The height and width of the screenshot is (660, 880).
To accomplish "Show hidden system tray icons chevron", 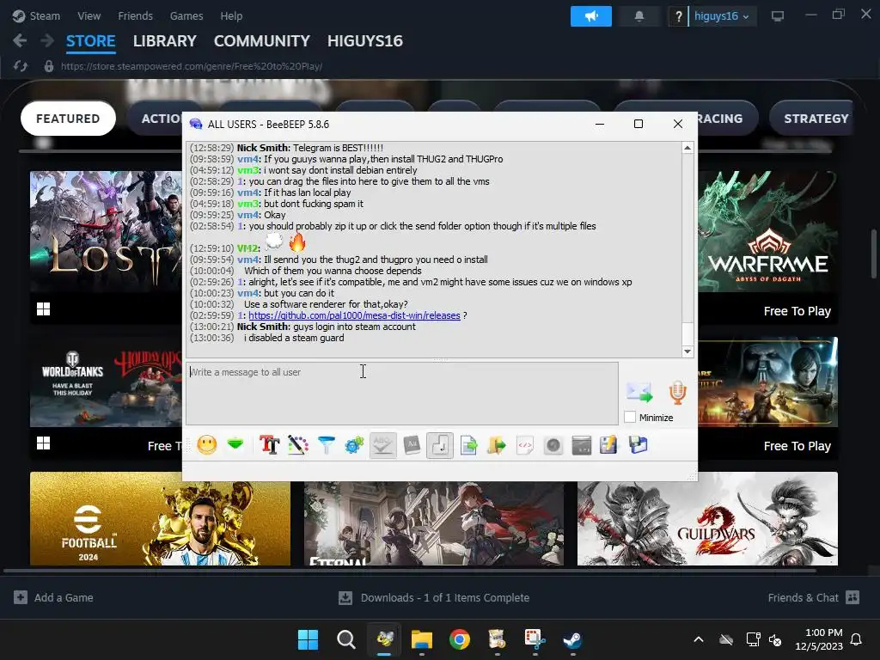I will [x=698, y=639].
